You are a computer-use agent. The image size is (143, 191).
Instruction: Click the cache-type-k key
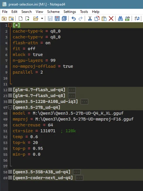pyautogui.click(x=28, y=31)
